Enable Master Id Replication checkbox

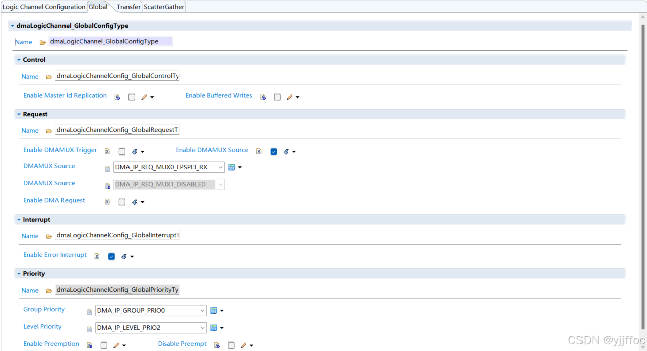click(132, 97)
